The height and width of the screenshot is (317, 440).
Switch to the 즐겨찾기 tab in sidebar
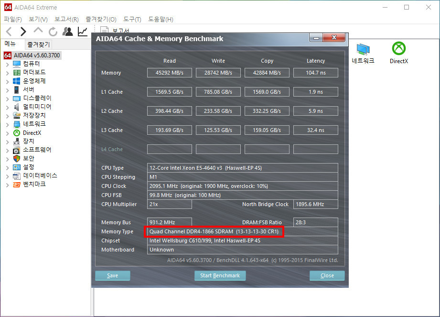(x=38, y=44)
